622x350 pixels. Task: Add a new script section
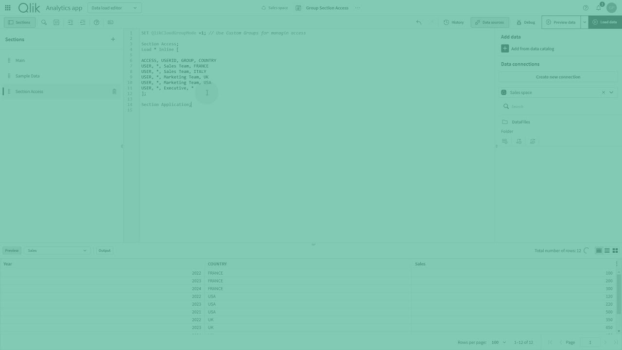click(x=113, y=39)
